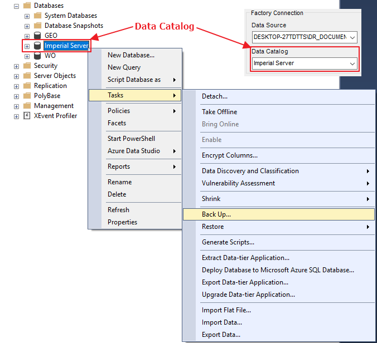Open Script Database as submenu
The width and height of the screenshot is (377, 343).
(135, 80)
